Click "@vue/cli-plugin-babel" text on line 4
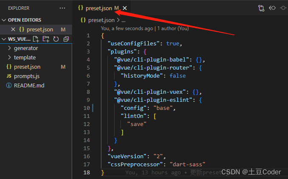 (x=152, y=60)
